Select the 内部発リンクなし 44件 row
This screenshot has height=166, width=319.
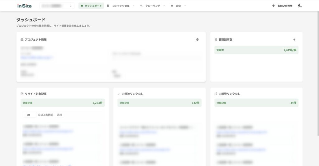pos(256,103)
